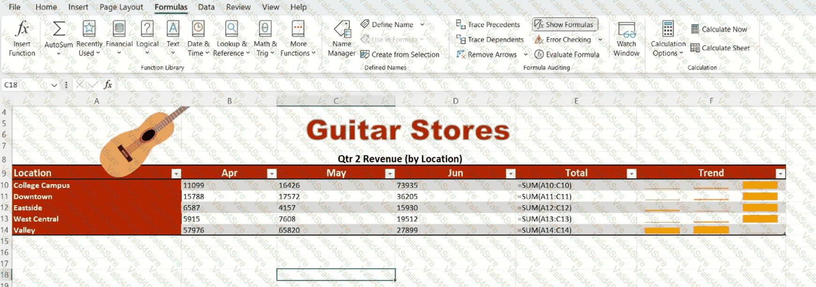Switch to the Page Layout tab
Image resolution: width=816 pixels, height=287 pixels.
pos(121,7)
